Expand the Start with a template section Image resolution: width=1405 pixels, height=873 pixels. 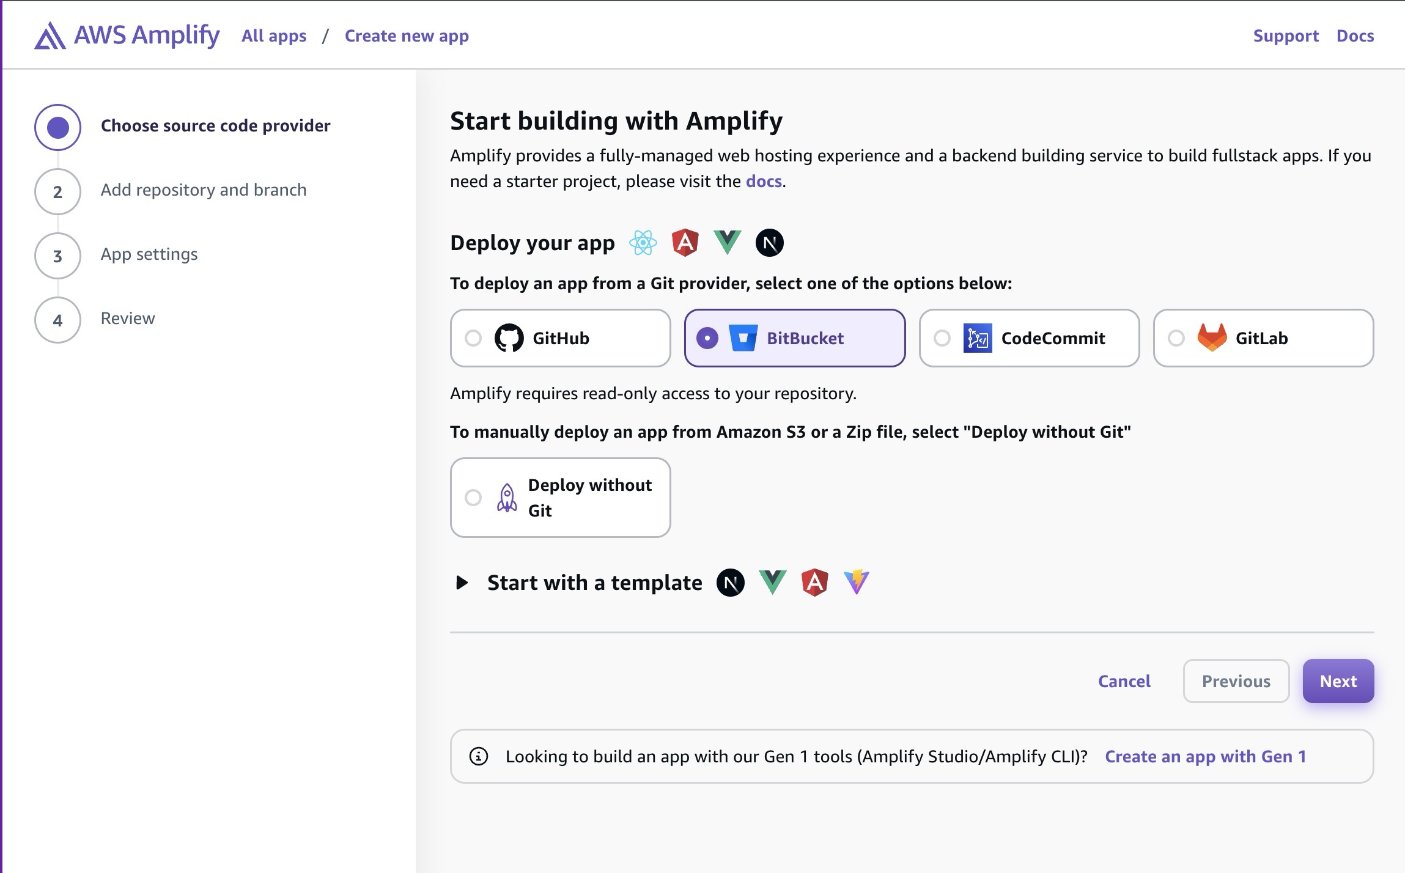[462, 583]
